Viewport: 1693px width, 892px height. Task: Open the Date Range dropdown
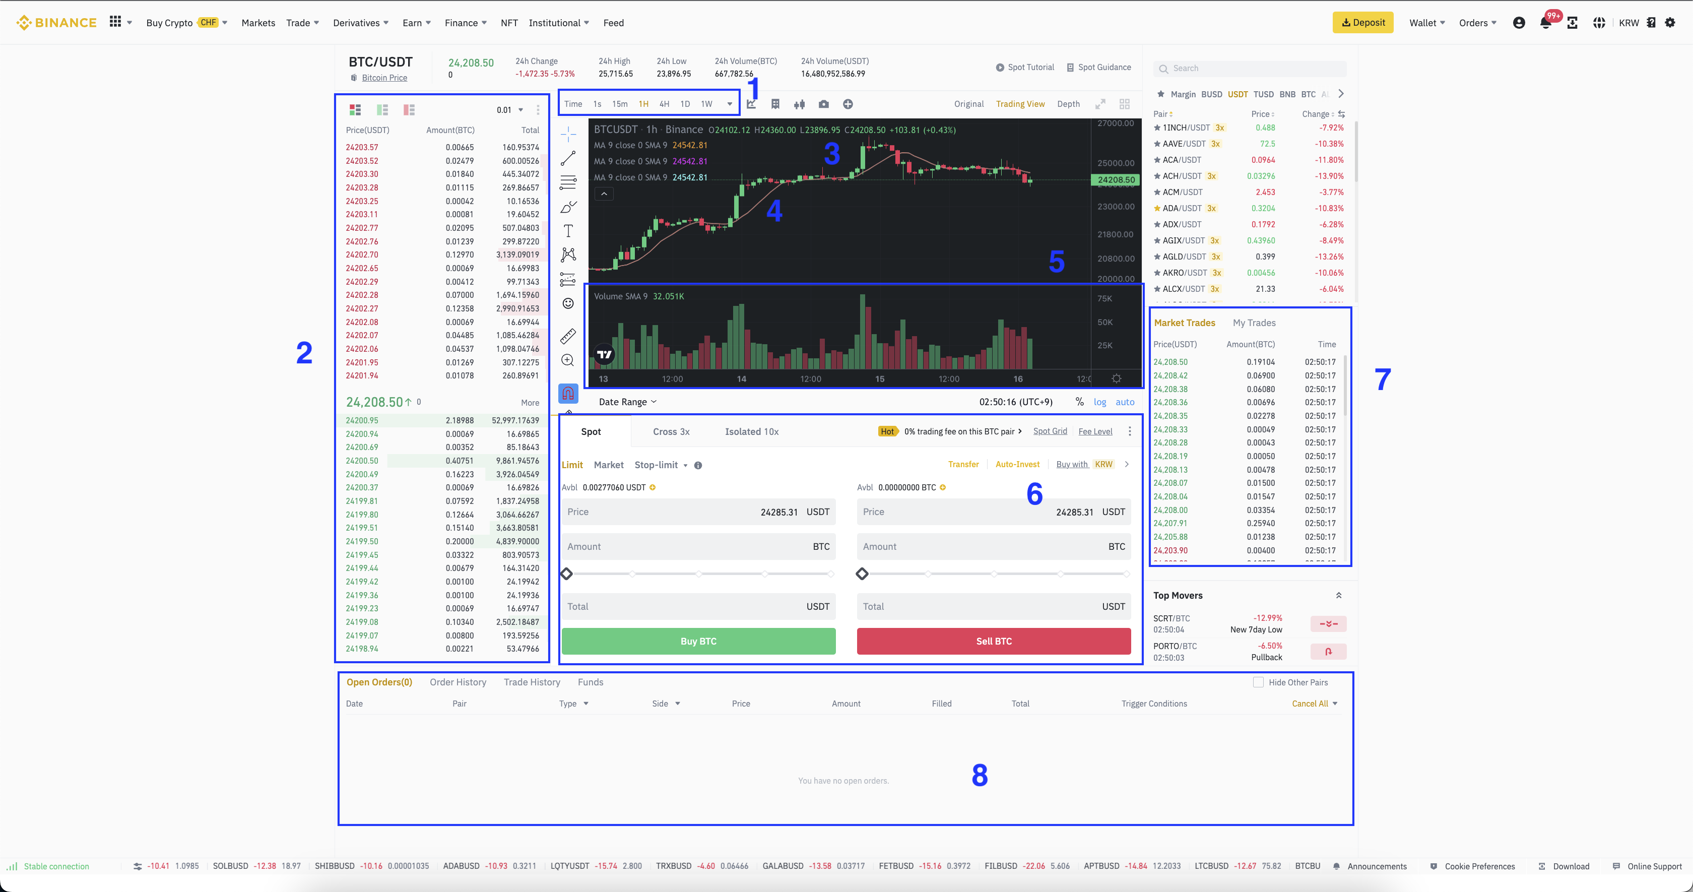[627, 402]
